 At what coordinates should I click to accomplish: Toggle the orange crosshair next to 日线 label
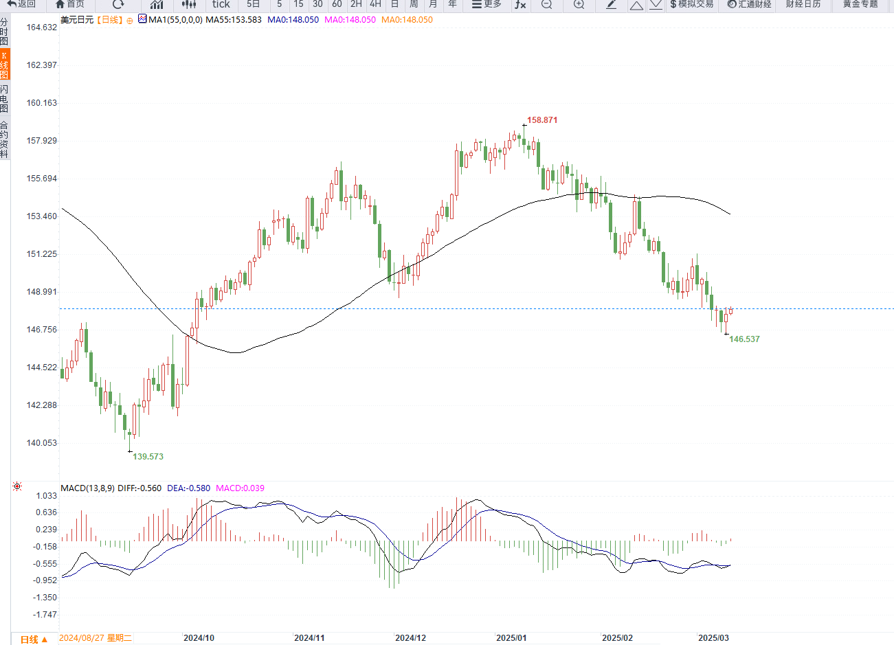(130, 21)
